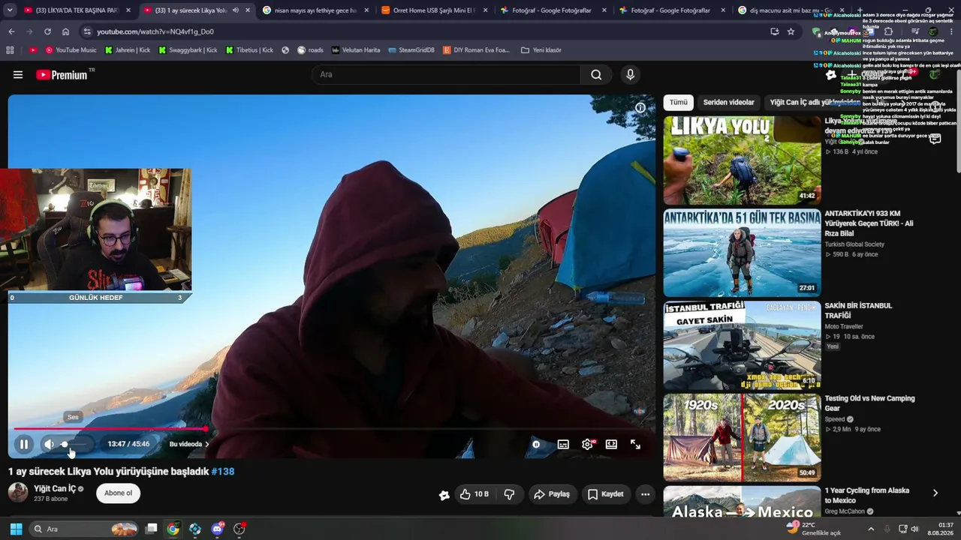Open the Windows Start menu
961x540 pixels.
point(16,529)
